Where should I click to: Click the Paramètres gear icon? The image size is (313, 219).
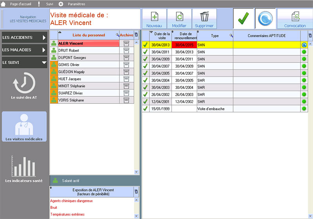(61, 4)
